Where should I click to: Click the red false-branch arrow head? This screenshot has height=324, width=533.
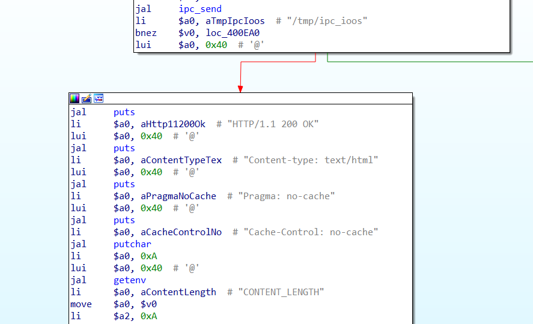240,89
